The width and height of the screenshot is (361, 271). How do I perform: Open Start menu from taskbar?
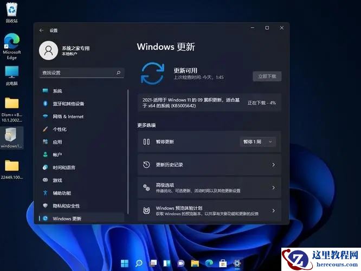(125, 263)
